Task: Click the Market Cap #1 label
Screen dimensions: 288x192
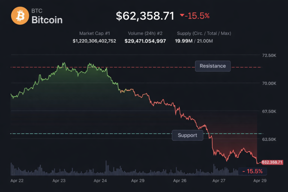Action: 94,33
